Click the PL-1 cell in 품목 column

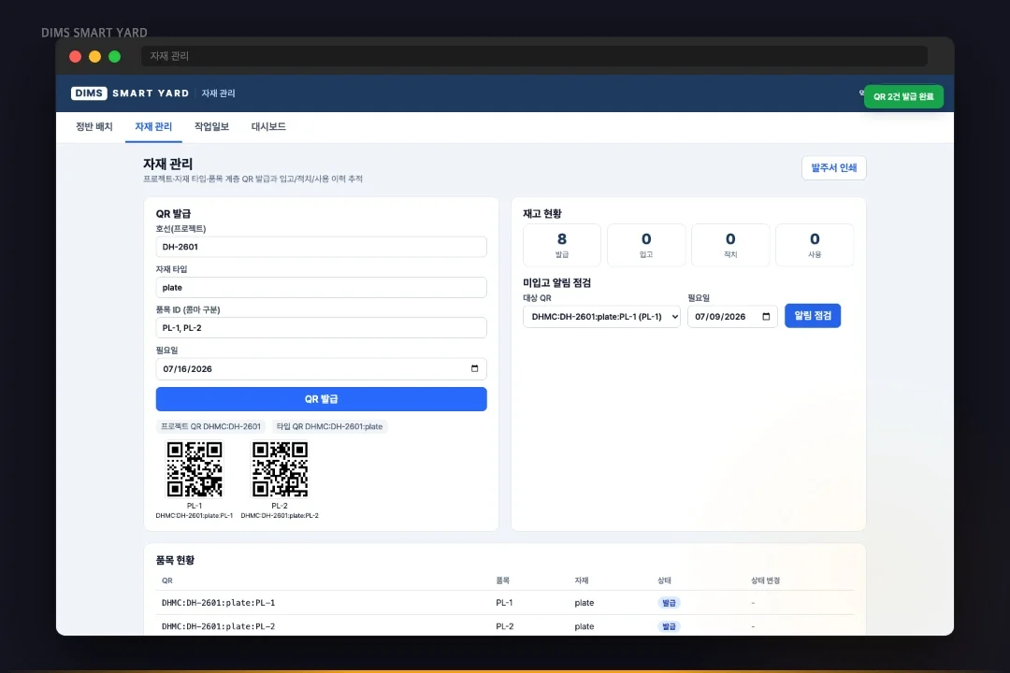coord(504,603)
